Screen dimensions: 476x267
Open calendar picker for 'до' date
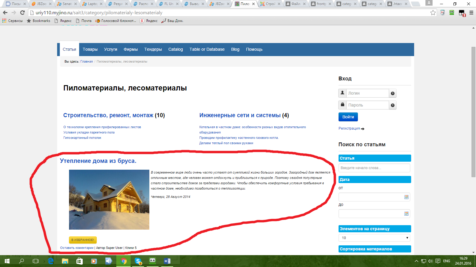(x=406, y=214)
